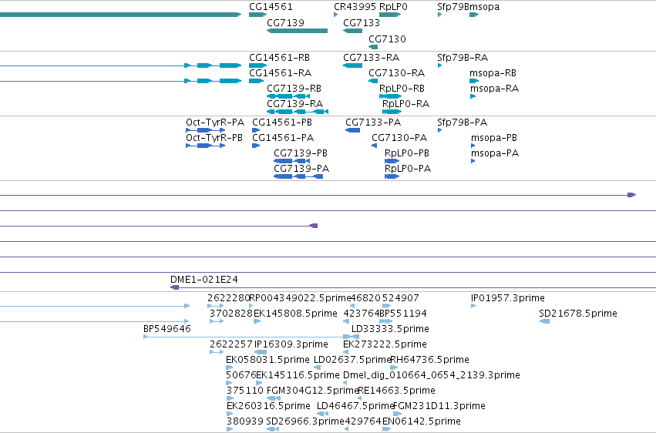Select the RpLP0-RB transcript
This screenshot has width=656, height=433.
pos(390,96)
